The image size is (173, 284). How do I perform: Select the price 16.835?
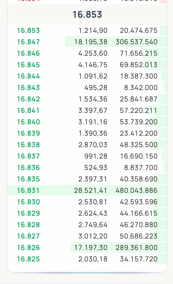click(x=28, y=179)
